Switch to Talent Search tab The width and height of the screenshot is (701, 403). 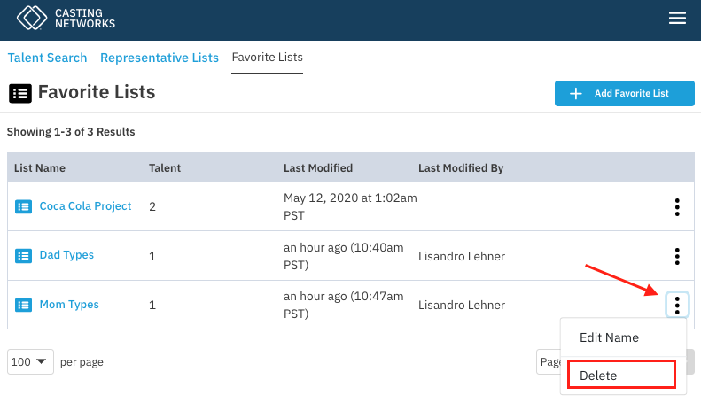click(x=48, y=58)
